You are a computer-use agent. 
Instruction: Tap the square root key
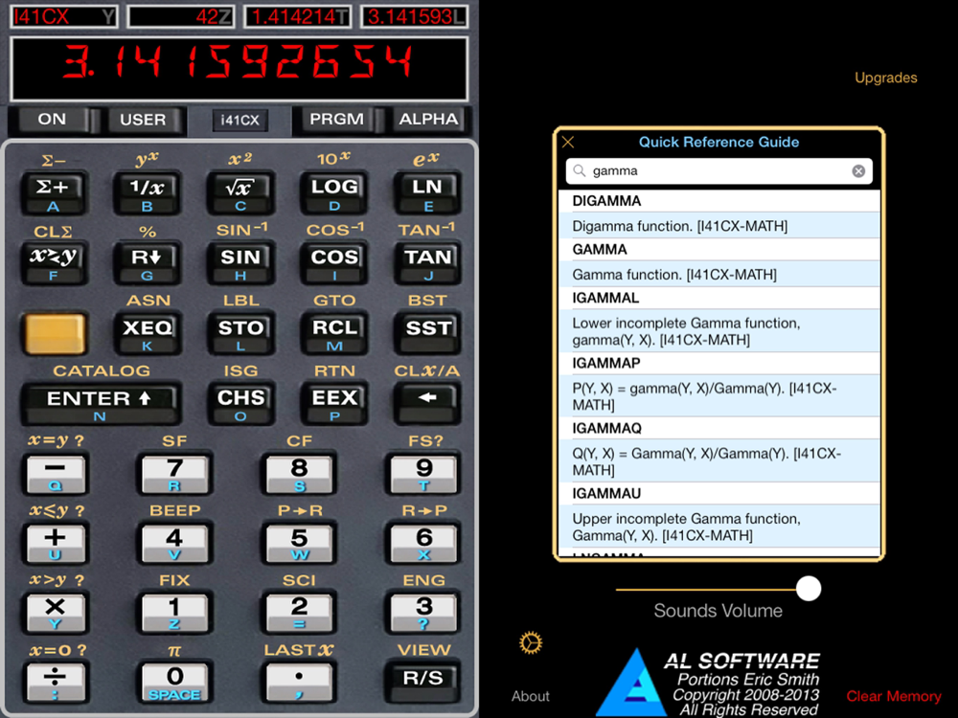240,192
